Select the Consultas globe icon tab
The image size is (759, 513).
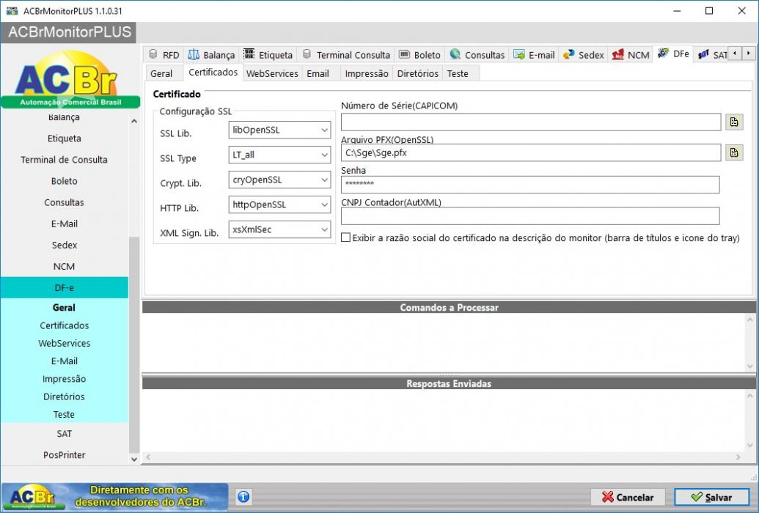coord(477,55)
